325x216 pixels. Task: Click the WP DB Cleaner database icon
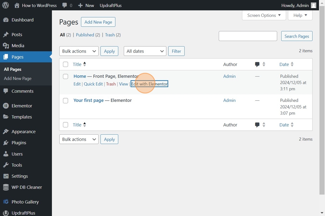[6, 187]
